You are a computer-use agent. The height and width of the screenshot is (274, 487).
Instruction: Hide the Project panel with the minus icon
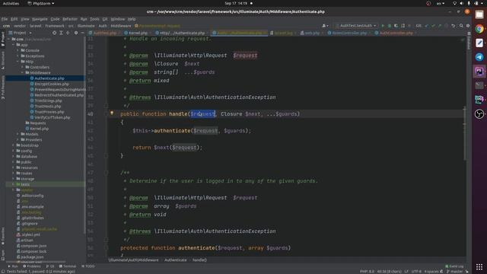tap(82, 33)
